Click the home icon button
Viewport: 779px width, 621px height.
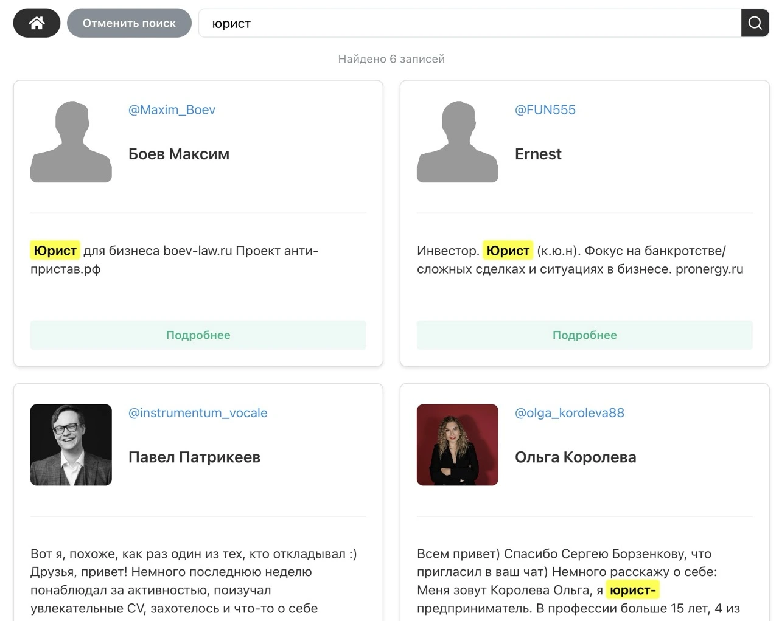pyautogui.click(x=37, y=23)
